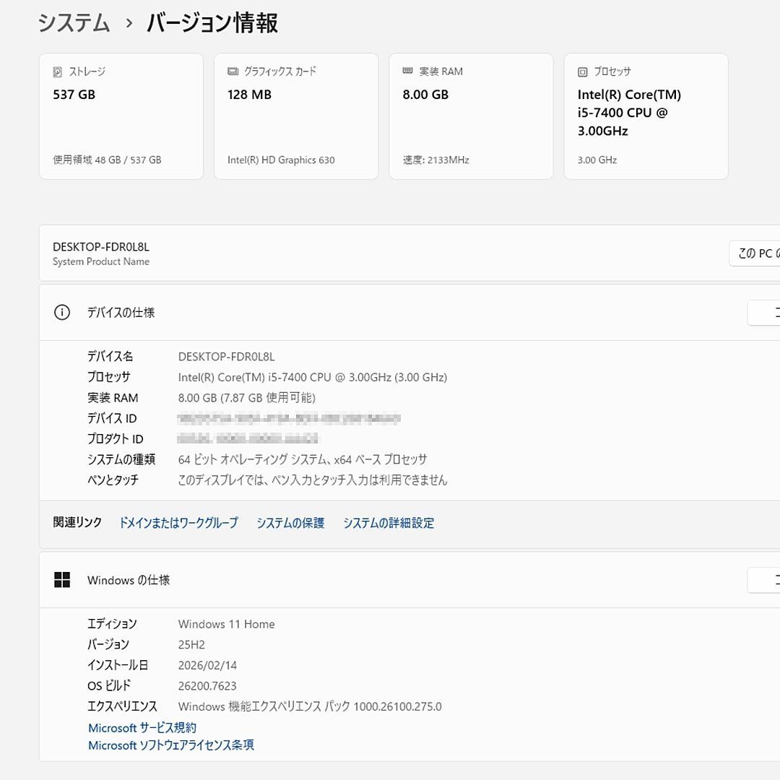Click the インストール日 label
The width and height of the screenshot is (780, 780).
pyautogui.click(x=118, y=664)
